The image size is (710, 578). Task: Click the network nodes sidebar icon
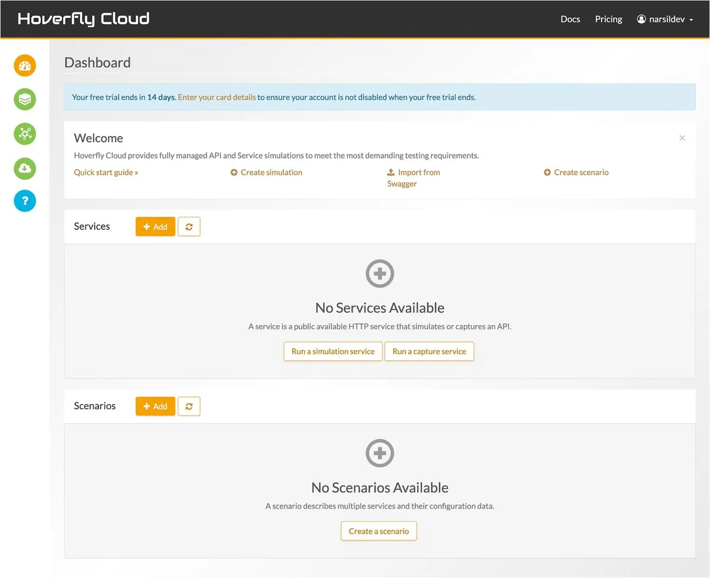[25, 134]
